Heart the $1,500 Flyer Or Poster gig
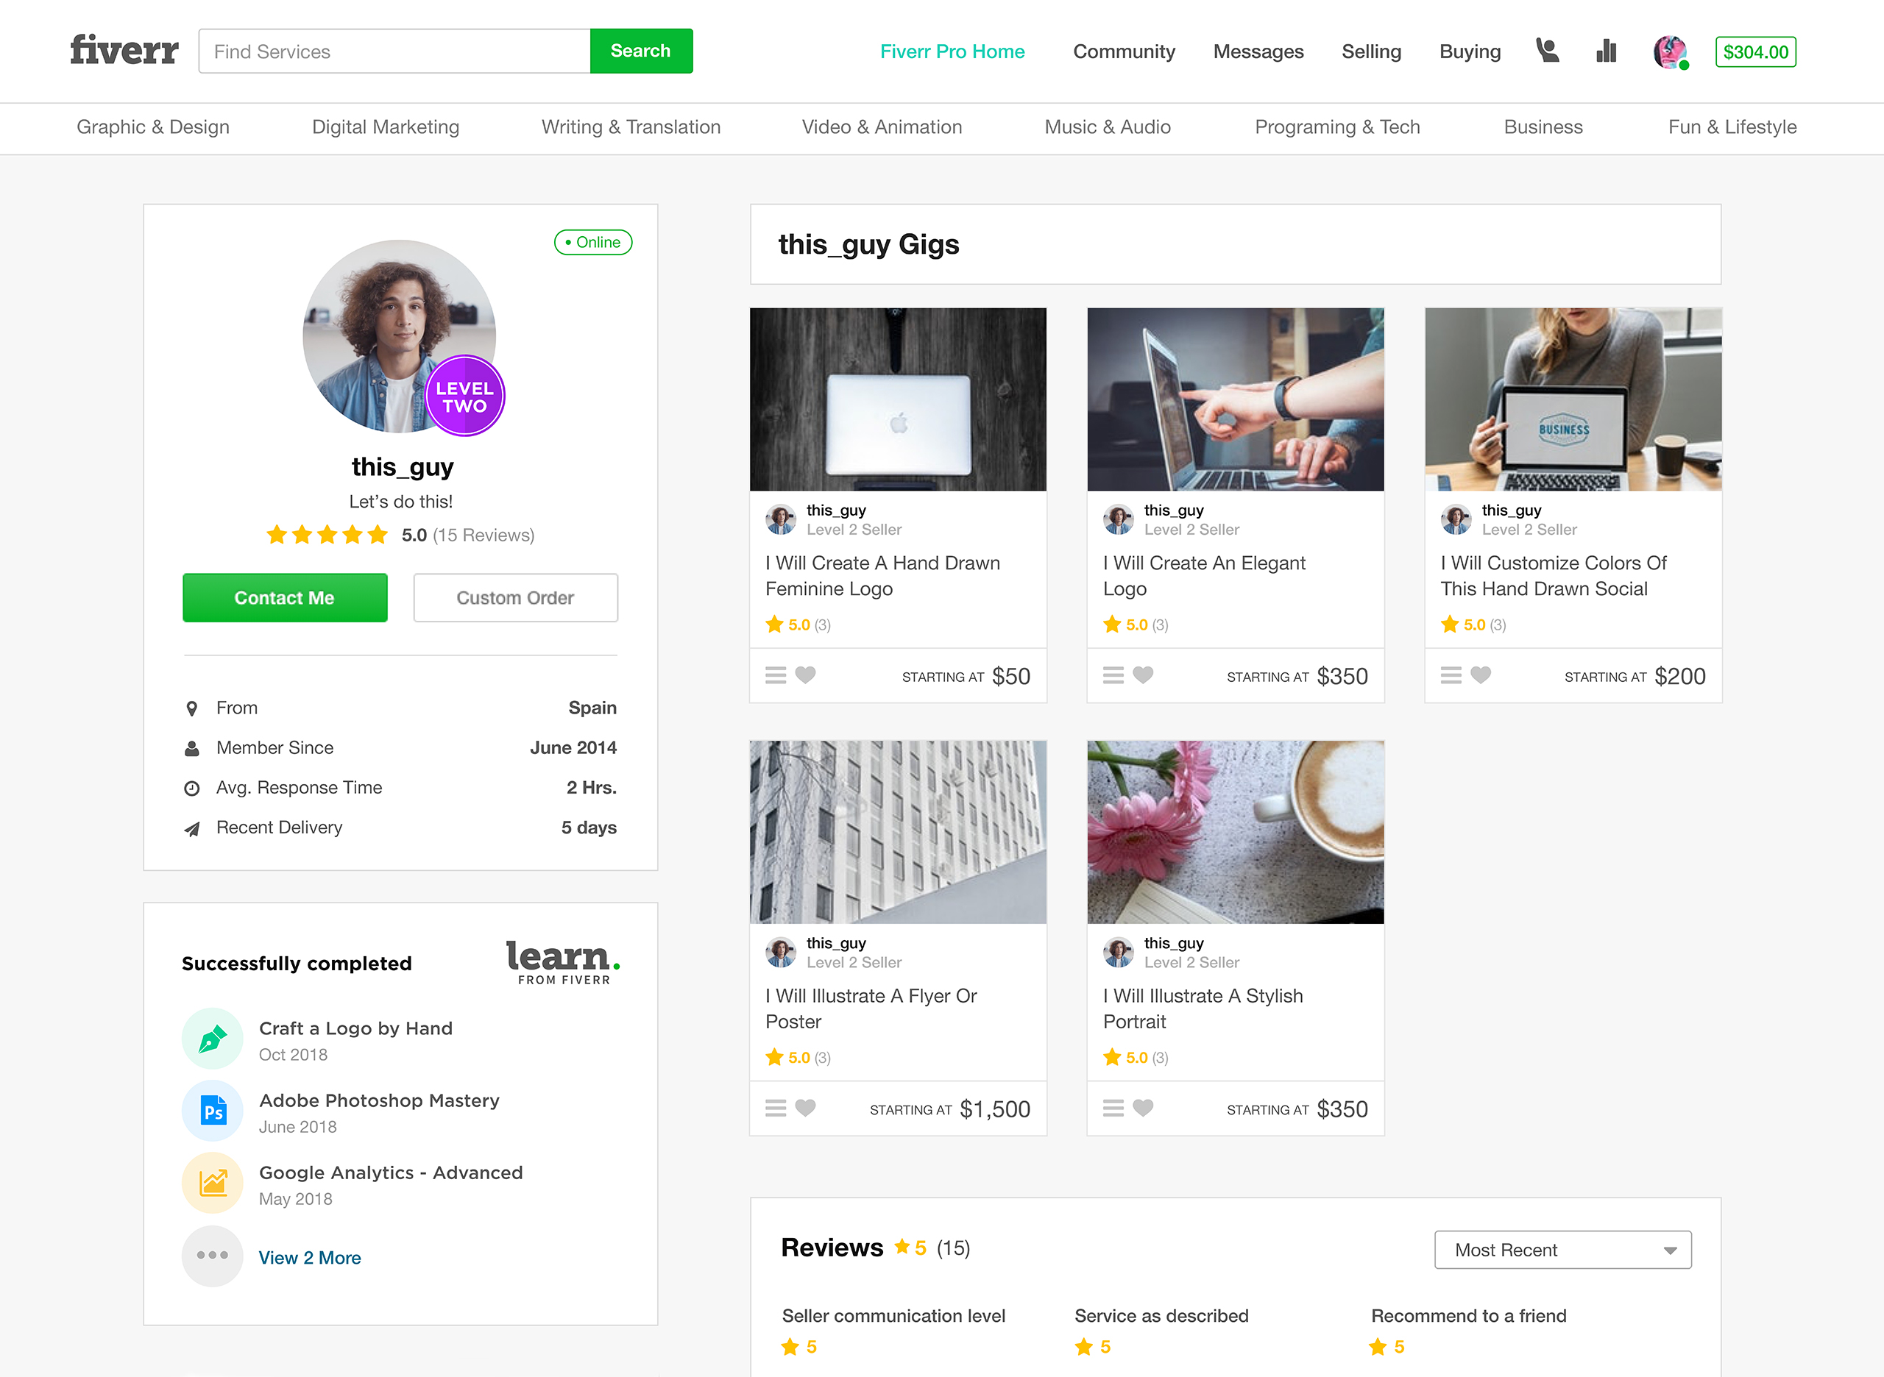This screenshot has width=1884, height=1377. point(805,1108)
